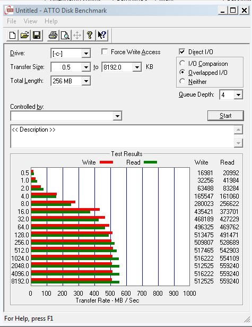The width and height of the screenshot is (252, 327).
Task: Print results using the printer icon
Action: click(53, 35)
